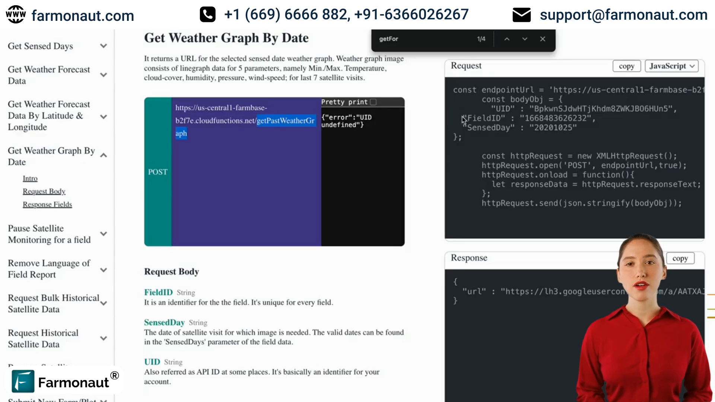Click the WWW globe icon in header

point(16,15)
